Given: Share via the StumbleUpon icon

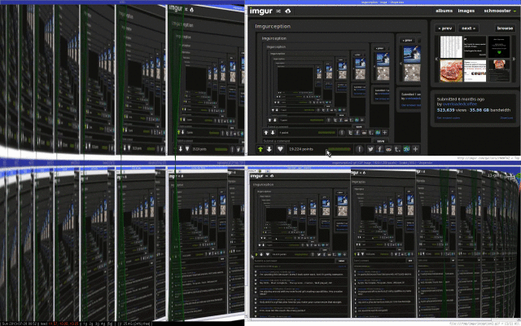Looking at the screenshot, I should click(x=406, y=149).
